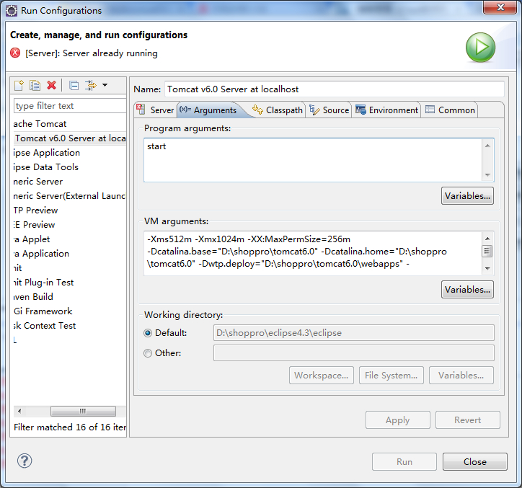The width and height of the screenshot is (522, 488).
Task: Click the VM arguments scrollbar thumb
Action: (487, 252)
